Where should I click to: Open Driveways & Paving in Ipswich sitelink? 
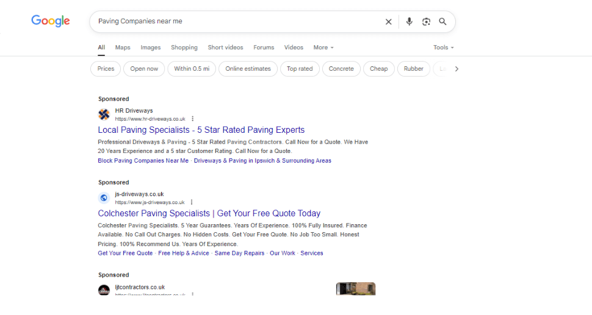262,160
